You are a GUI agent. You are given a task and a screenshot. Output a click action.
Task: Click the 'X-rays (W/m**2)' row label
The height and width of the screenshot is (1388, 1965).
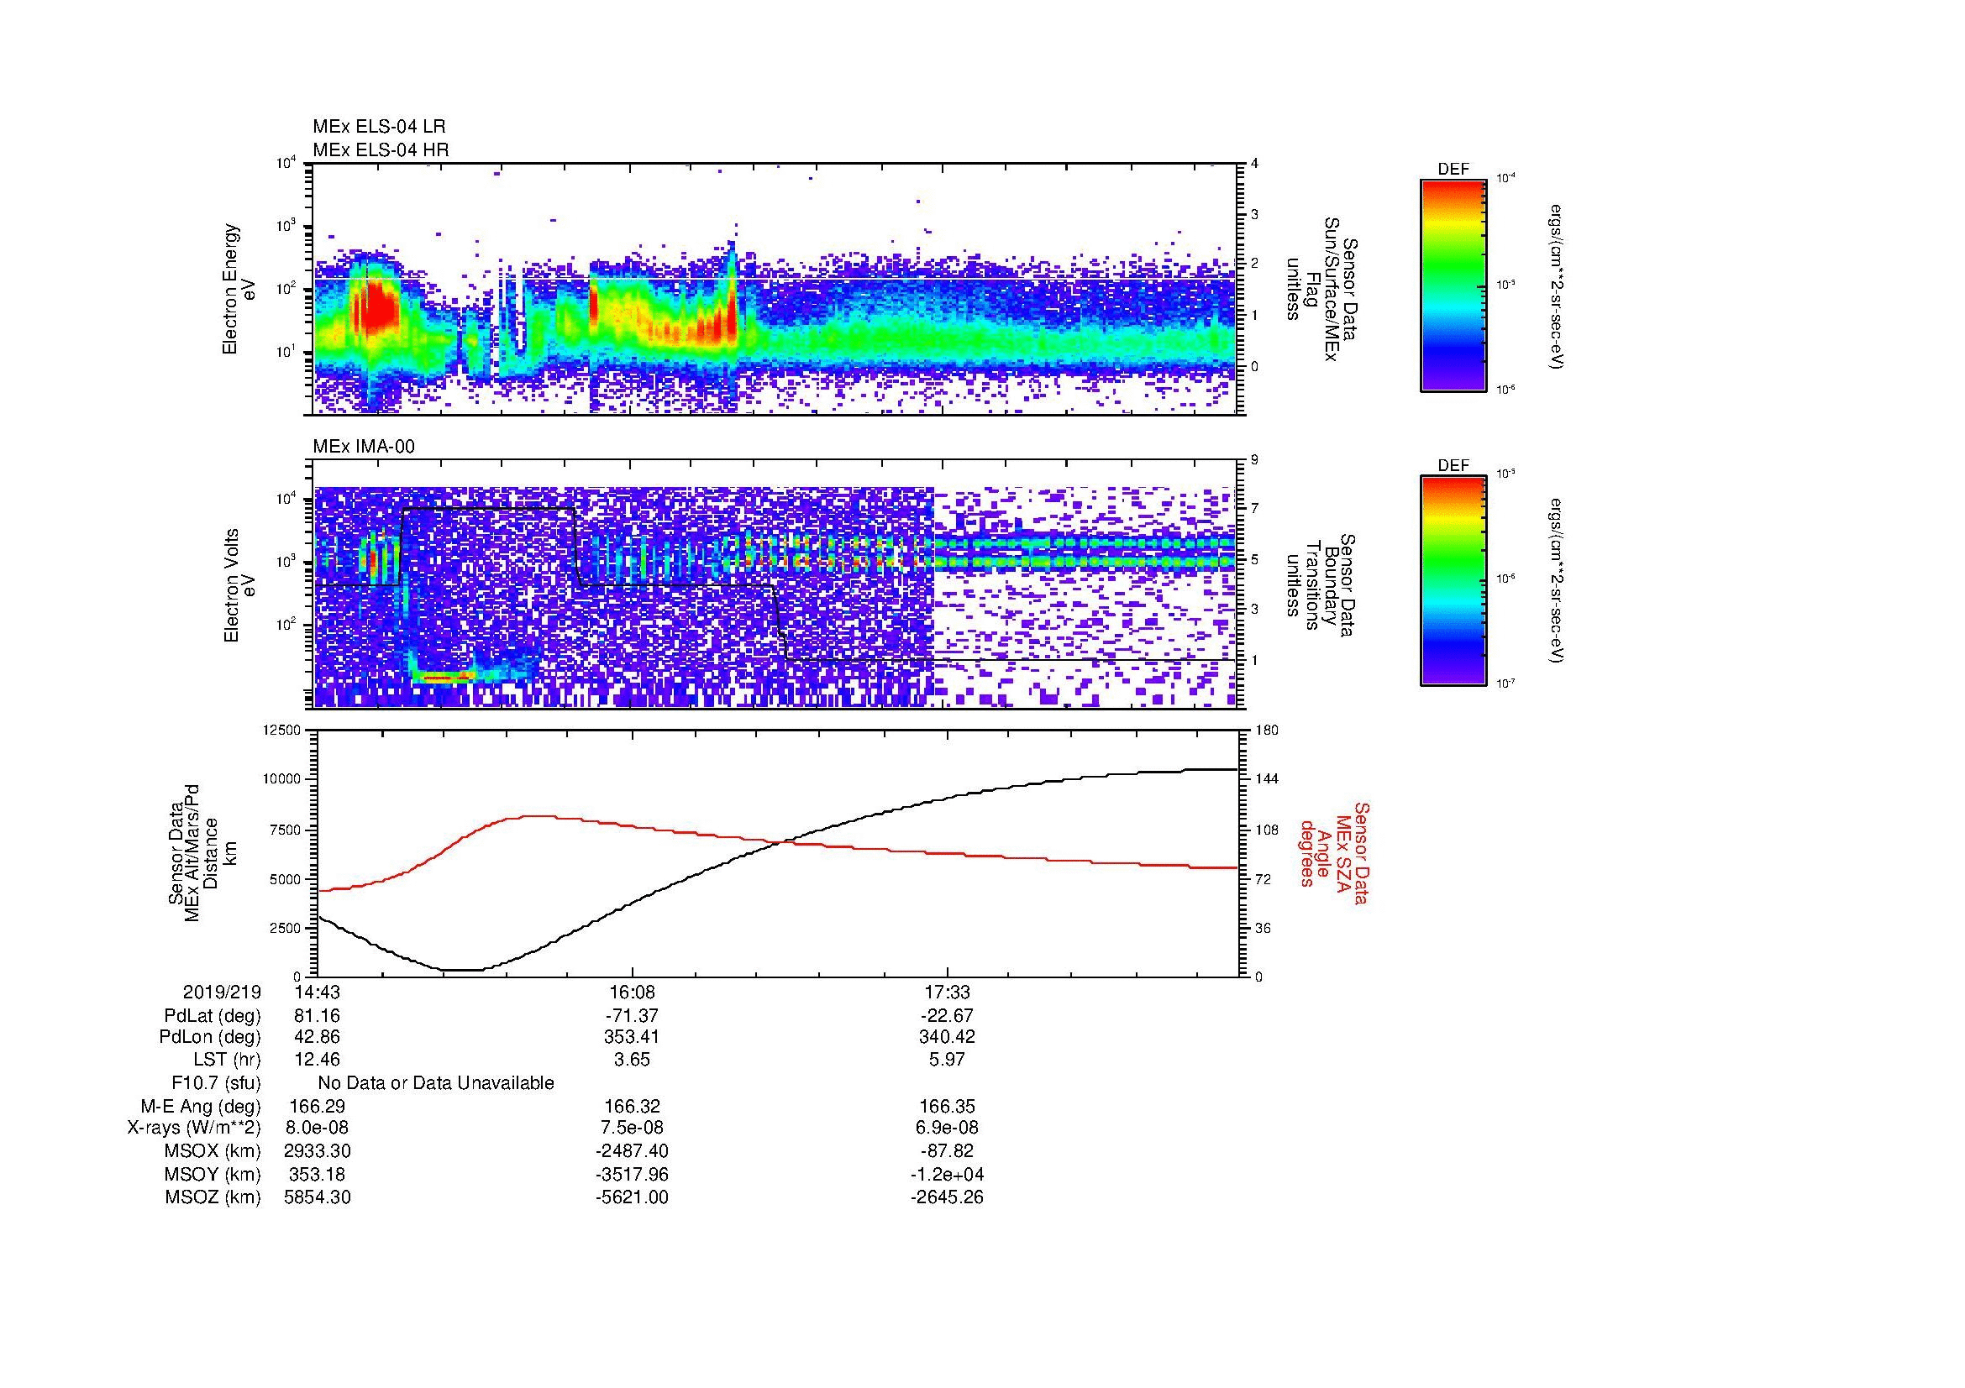click(193, 1128)
